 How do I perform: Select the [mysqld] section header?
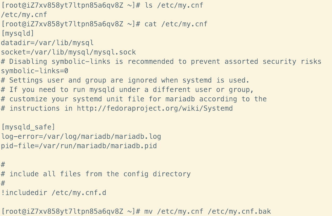[x=17, y=33]
